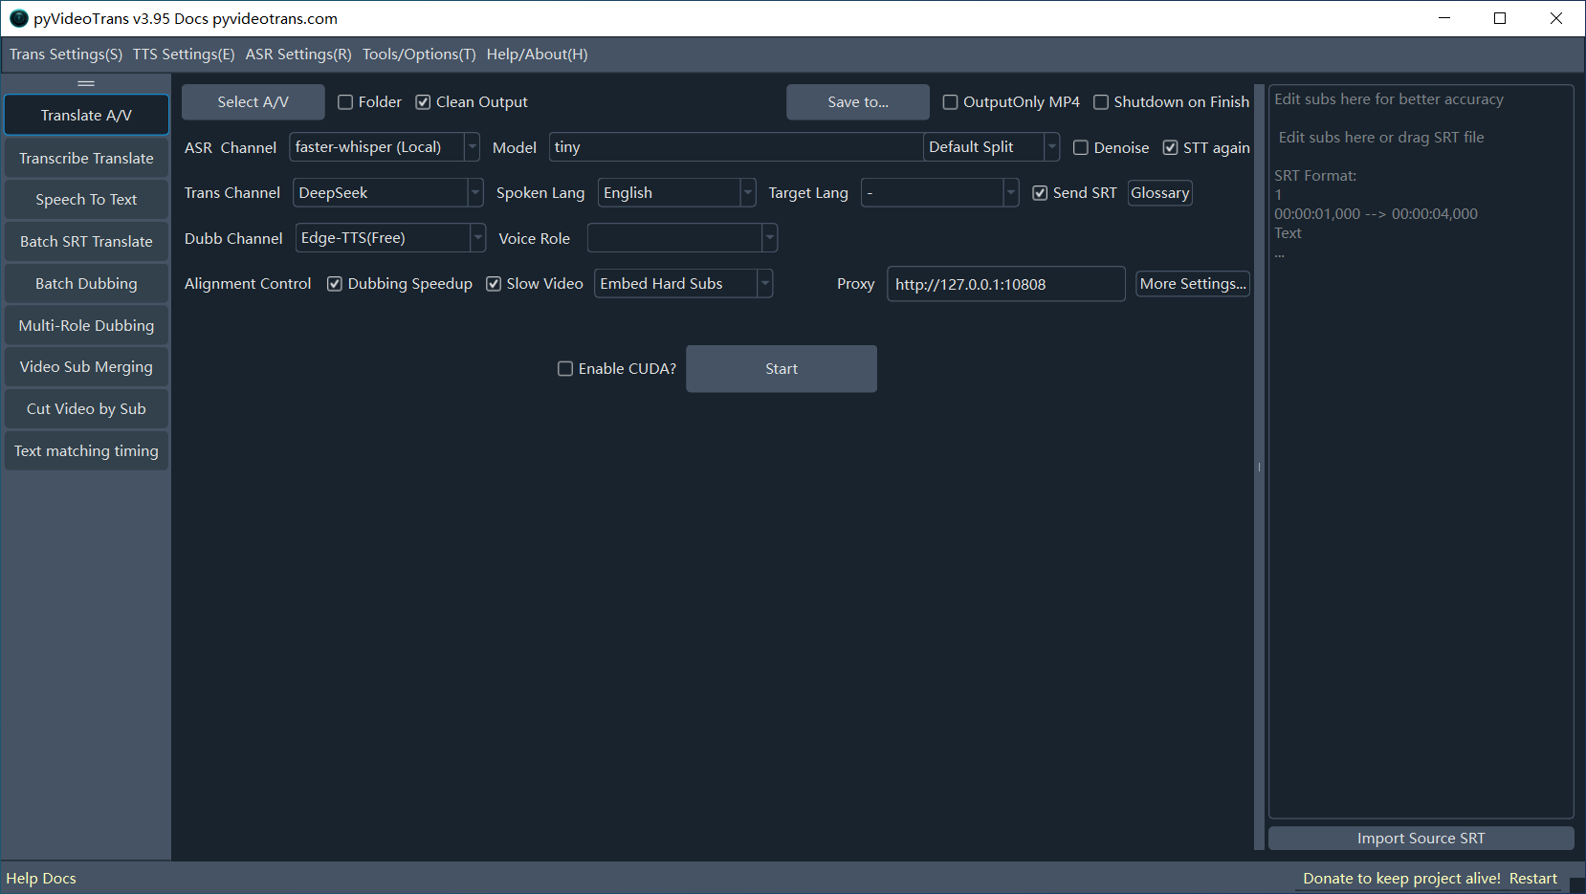Open More Settings dialog
This screenshot has height=894, width=1586.
coord(1192,284)
